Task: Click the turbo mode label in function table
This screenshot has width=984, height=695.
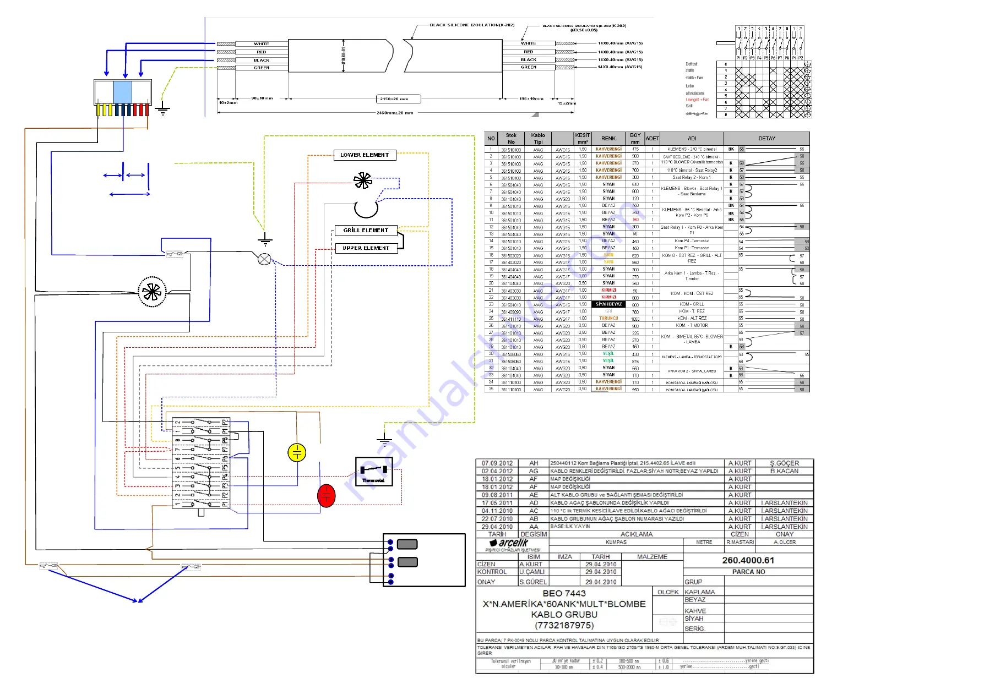Action: tap(689, 86)
